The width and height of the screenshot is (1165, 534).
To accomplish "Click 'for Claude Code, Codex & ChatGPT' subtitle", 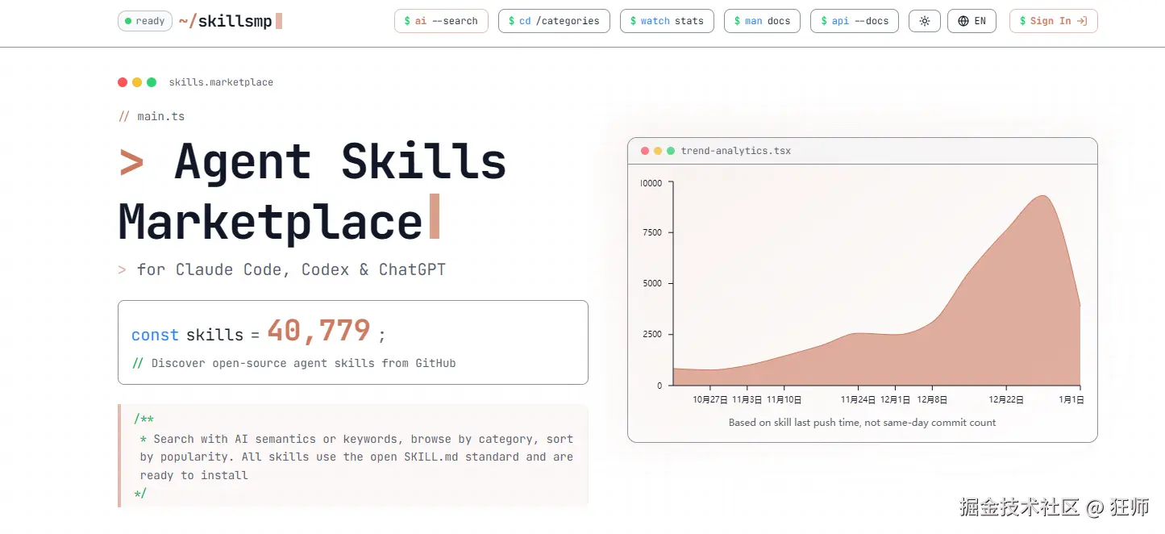I will 291,269.
